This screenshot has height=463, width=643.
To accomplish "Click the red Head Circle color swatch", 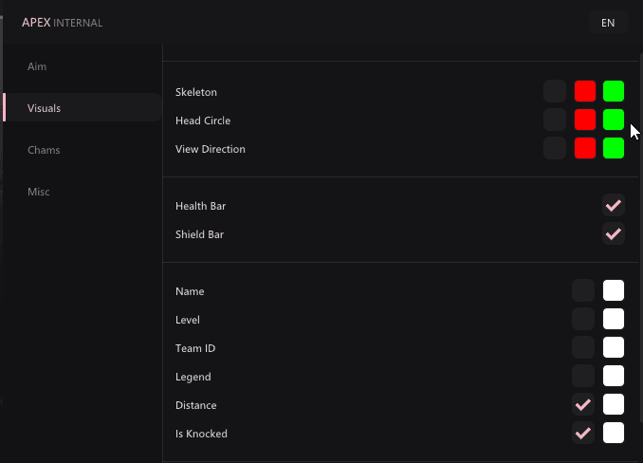I will (585, 120).
